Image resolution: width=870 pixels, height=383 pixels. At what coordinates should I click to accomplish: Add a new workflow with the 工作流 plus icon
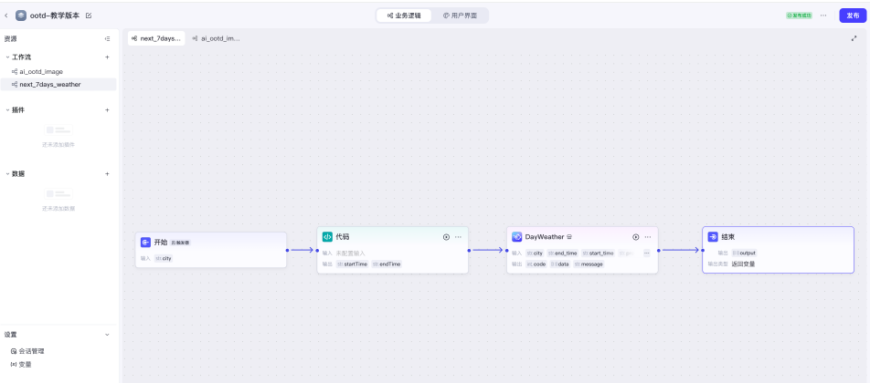[107, 57]
